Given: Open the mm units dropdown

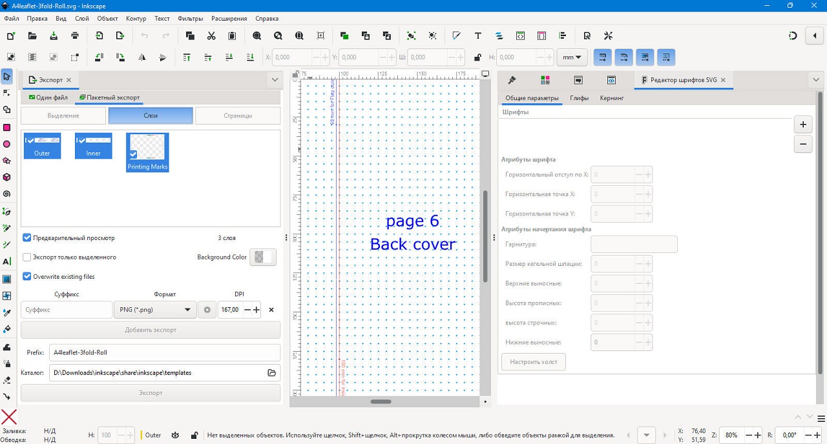Looking at the screenshot, I should 572,57.
